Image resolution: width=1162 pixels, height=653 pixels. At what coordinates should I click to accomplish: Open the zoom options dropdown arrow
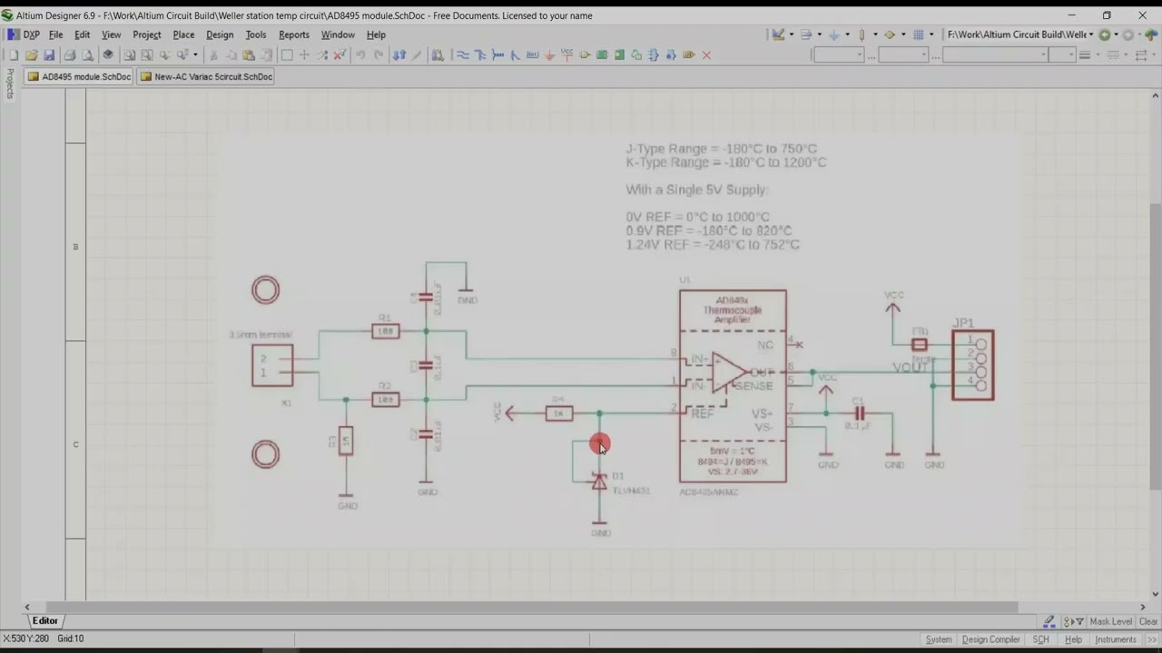[x=195, y=55]
